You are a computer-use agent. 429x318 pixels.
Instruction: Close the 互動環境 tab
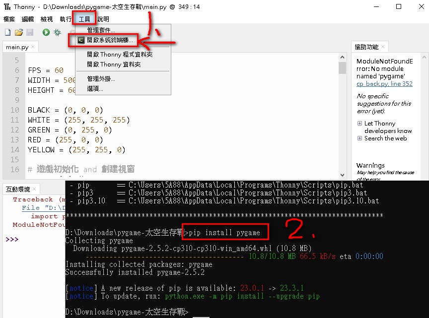pyautogui.click(x=34, y=189)
